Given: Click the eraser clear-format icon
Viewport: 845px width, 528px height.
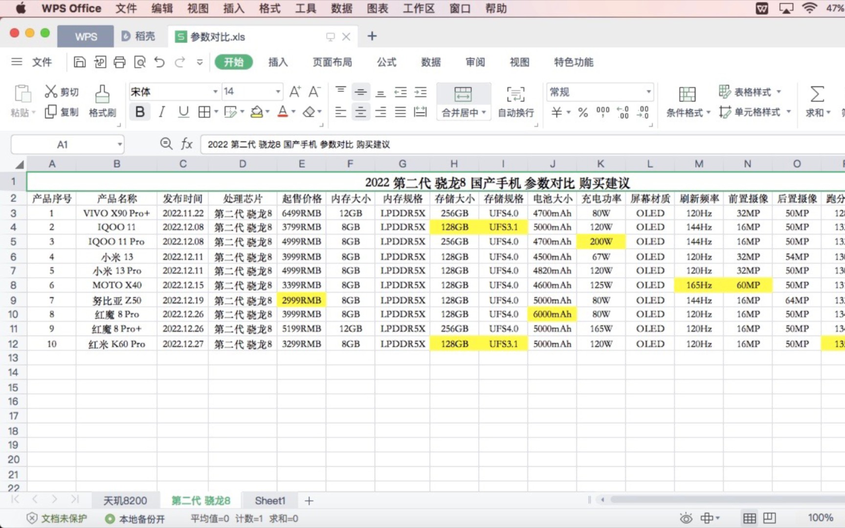Looking at the screenshot, I should tap(309, 112).
